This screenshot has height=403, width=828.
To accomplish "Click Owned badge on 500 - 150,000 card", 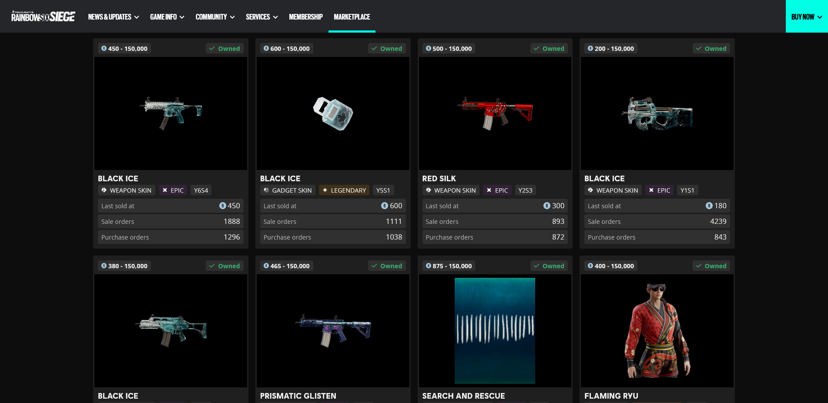I will (549, 48).
